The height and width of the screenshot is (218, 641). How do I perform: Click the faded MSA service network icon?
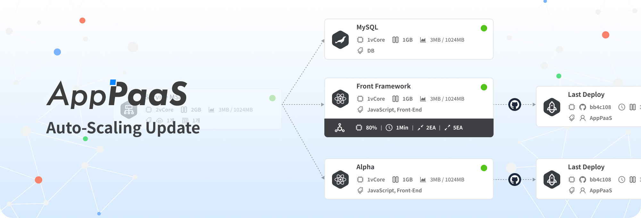[x=129, y=110]
